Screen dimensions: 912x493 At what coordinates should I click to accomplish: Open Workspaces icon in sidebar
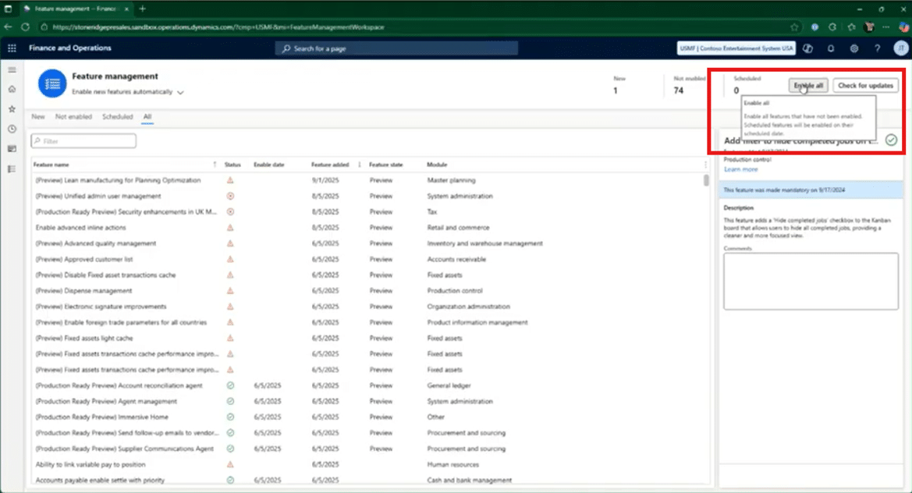coord(12,149)
